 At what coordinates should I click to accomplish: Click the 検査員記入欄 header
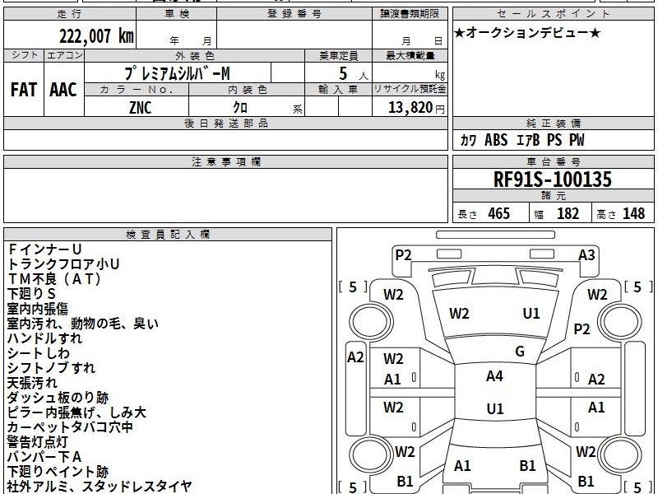(x=168, y=235)
